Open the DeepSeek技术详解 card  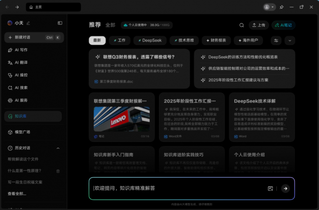pyautogui.click(x=262, y=117)
